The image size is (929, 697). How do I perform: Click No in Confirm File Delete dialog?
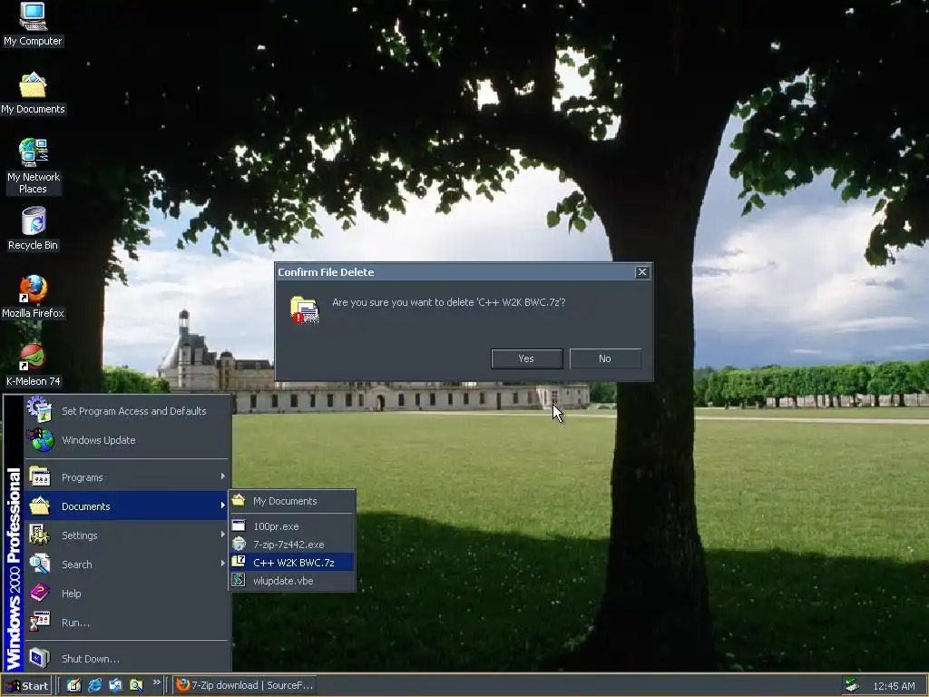tap(605, 358)
